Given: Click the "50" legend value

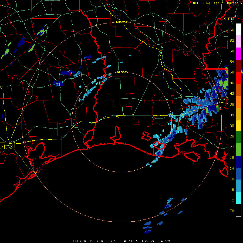Looking at the screenshot, I should (232, 72).
